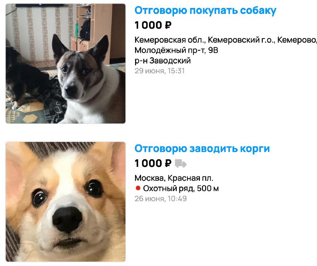
Task: Open the 'Отговорю покупать собаку' listing title
Action: click(205, 11)
